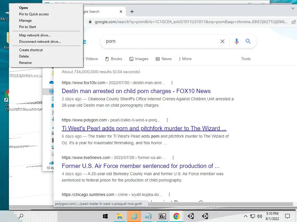
Task: Click the volume speaker tray icon
Action: (x=260, y=216)
